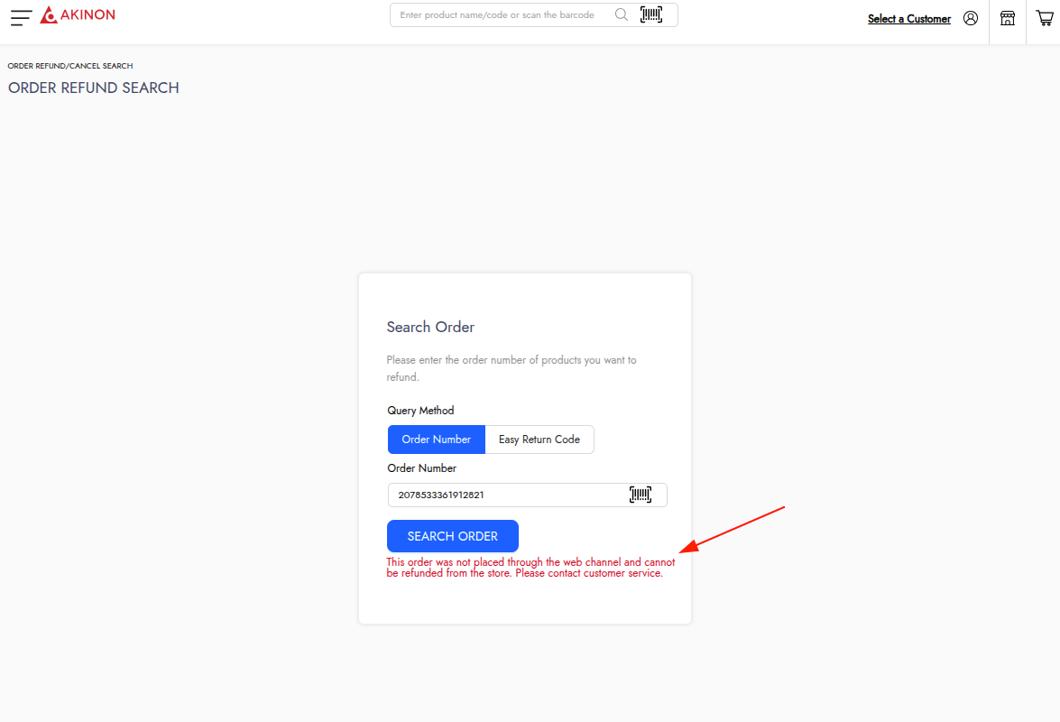Screen dimensions: 1060x722
Task: Click the red web channel error message
Action: [530, 568]
